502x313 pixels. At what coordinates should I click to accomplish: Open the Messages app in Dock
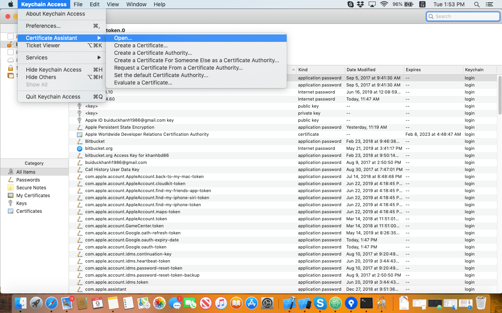pyautogui.click(x=175, y=303)
